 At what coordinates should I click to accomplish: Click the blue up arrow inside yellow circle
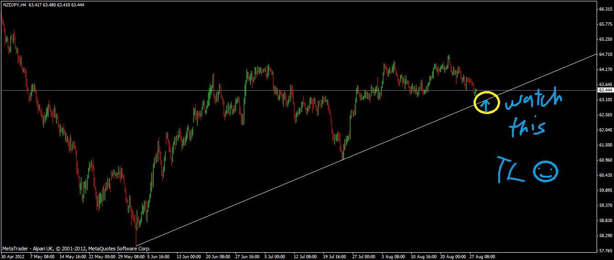click(486, 105)
